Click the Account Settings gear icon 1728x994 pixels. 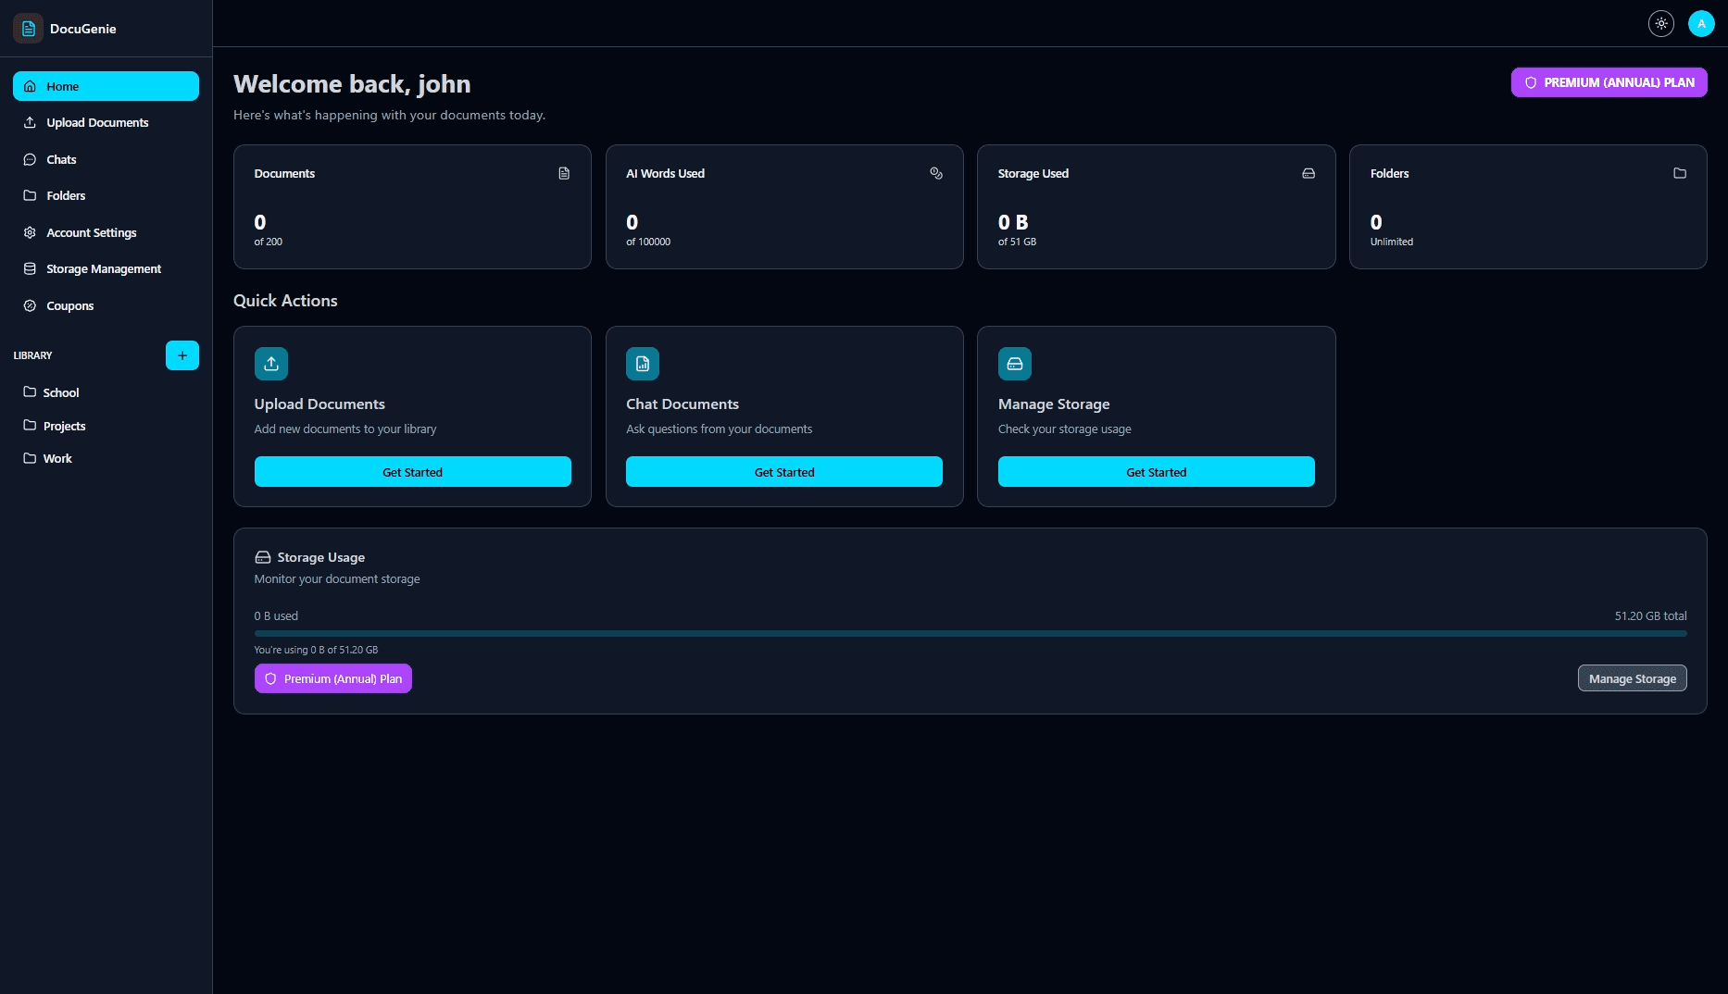[x=31, y=232]
